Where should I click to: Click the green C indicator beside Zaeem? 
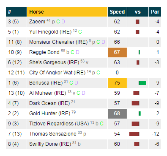[x=58, y=22]
